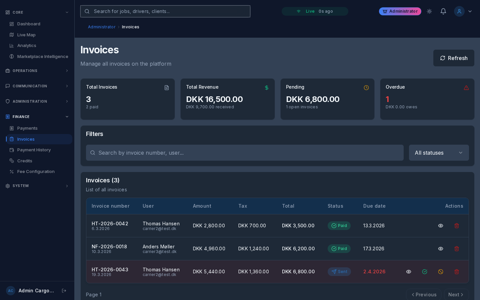Click the Administrator role badge
This screenshot has height=300, width=480.
[x=400, y=11]
